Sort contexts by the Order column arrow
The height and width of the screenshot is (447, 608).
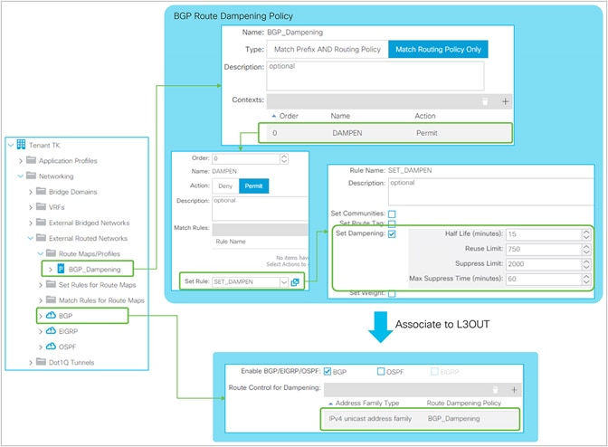[x=274, y=116]
